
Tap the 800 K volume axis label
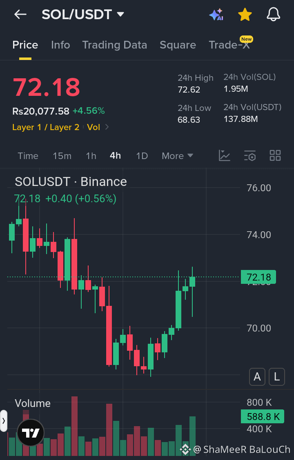coord(259,402)
